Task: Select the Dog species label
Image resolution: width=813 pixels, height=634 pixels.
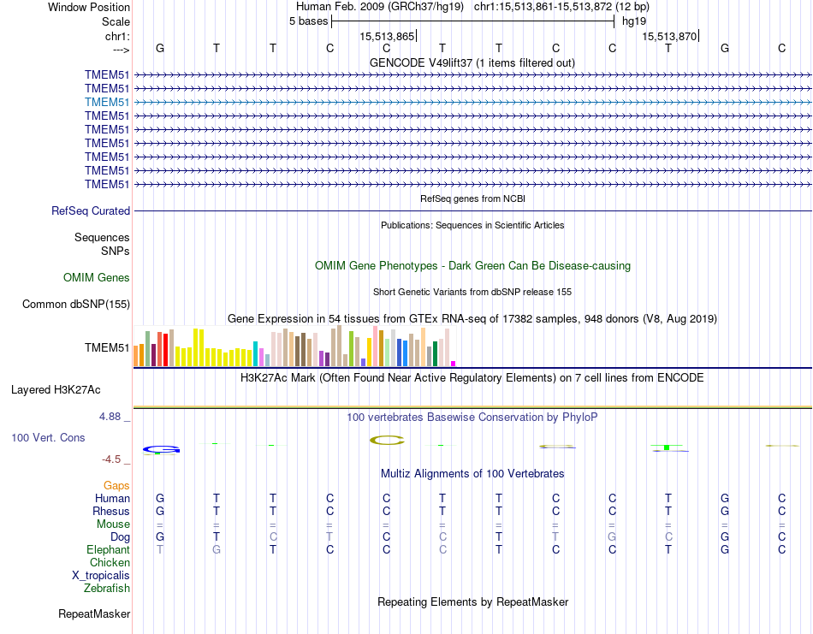Action: click(120, 537)
